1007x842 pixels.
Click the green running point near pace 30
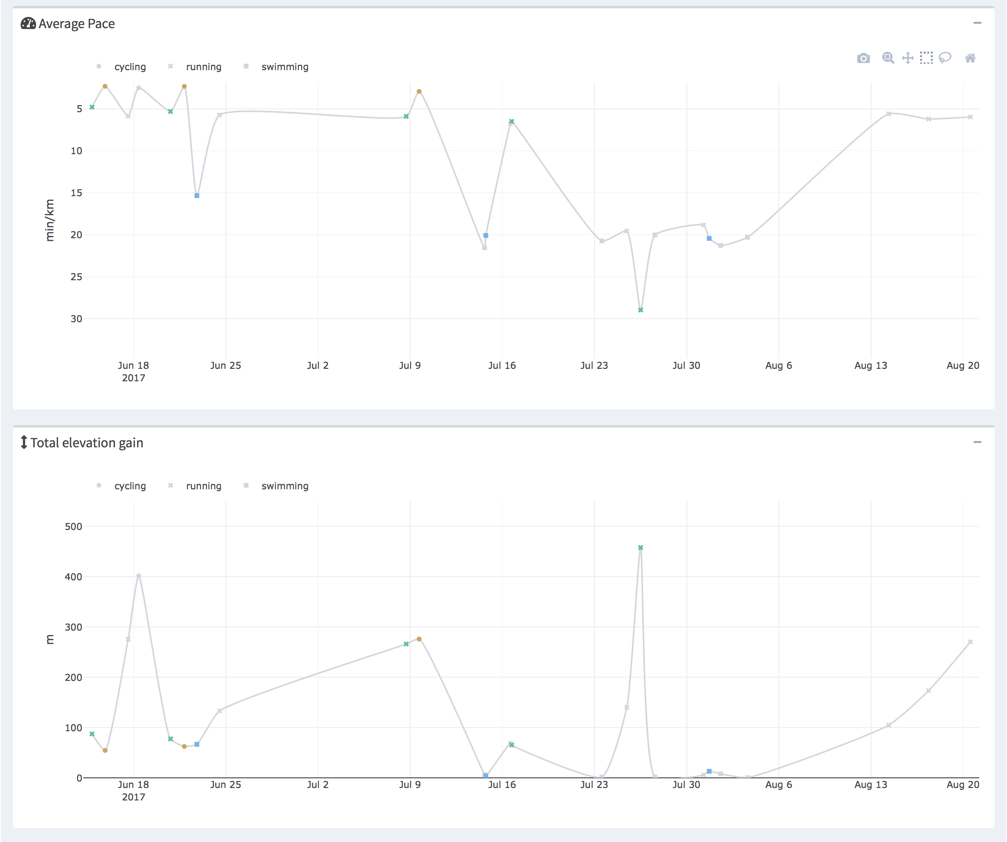point(640,310)
